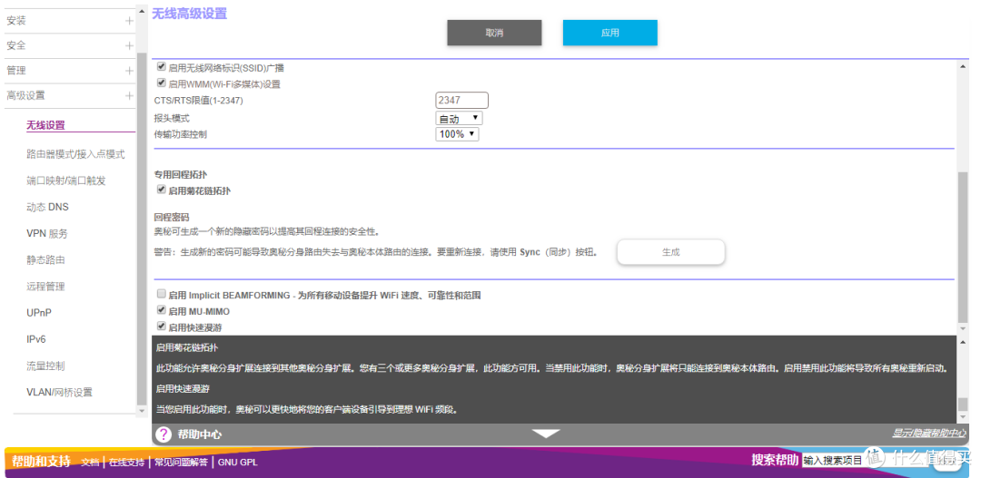Open the 传输功率控制 100% dropdown

click(x=457, y=133)
